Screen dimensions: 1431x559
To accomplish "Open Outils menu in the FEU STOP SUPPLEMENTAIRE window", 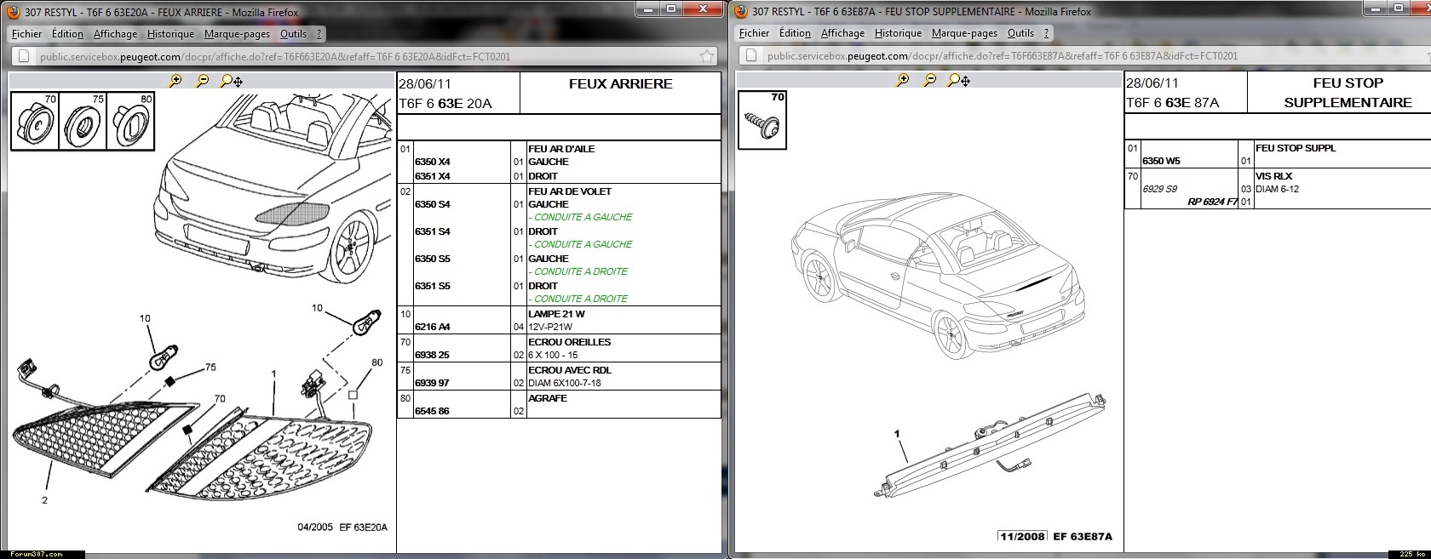I will coord(1020,33).
